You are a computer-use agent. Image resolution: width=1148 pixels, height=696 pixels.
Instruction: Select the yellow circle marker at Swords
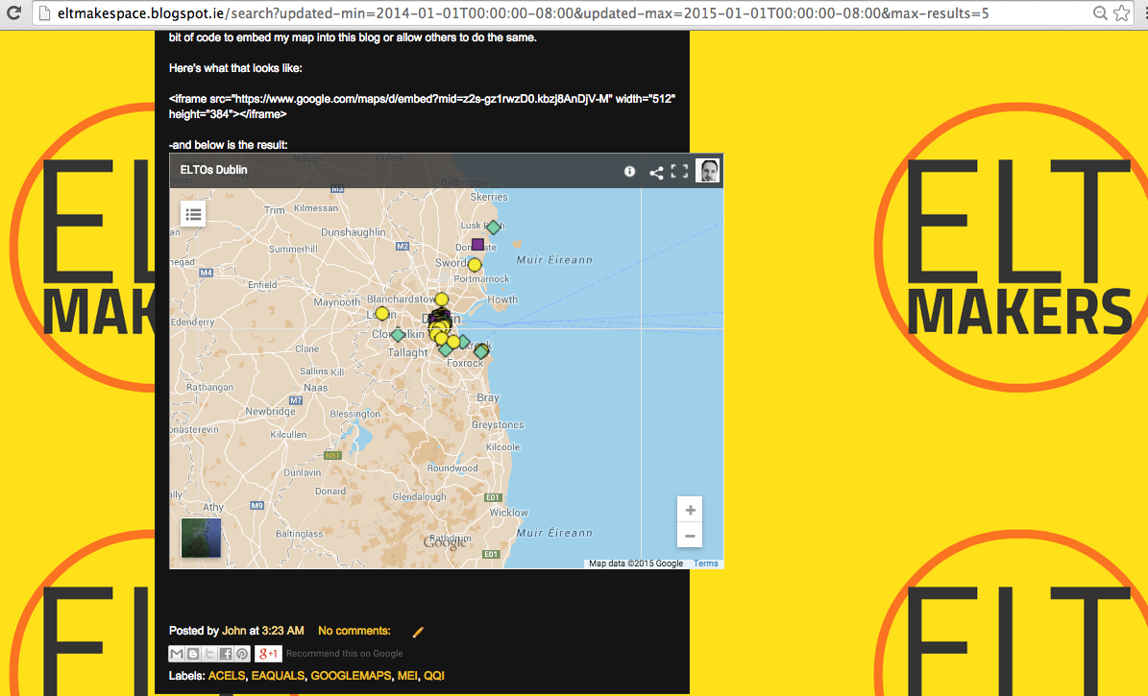coord(475,264)
